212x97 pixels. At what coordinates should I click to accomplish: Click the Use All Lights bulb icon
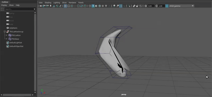pos(106,6)
